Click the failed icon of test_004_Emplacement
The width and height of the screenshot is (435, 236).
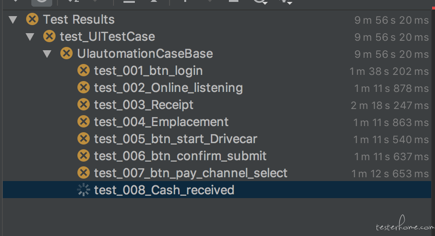pyautogui.click(x=84, y=122)
